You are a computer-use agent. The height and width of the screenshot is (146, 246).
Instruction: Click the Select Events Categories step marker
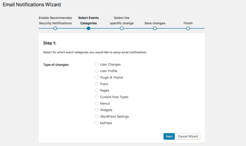click(89, 29)
